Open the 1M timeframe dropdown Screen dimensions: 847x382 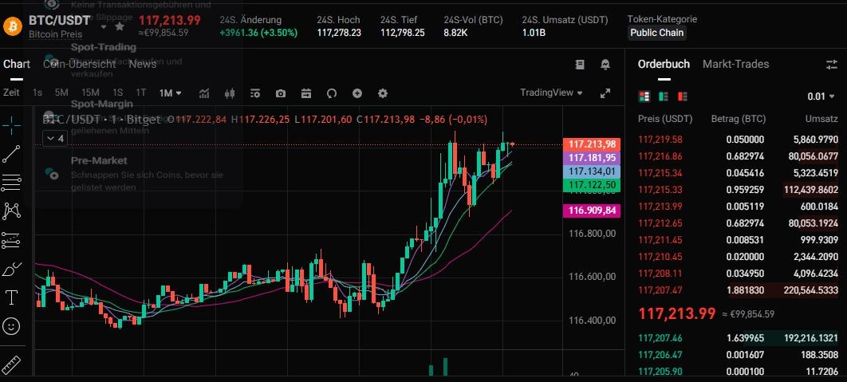pos(170,93)
